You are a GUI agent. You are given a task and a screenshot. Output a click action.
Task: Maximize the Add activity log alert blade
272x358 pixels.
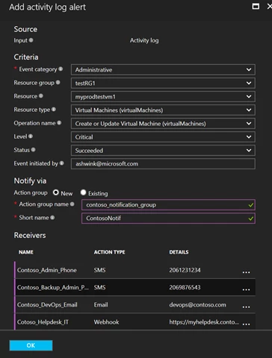tap(256, 7)
